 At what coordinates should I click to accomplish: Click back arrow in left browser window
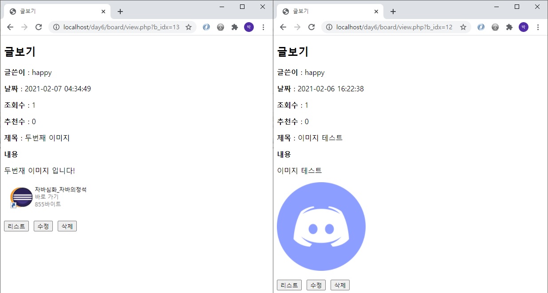[10, 27]
